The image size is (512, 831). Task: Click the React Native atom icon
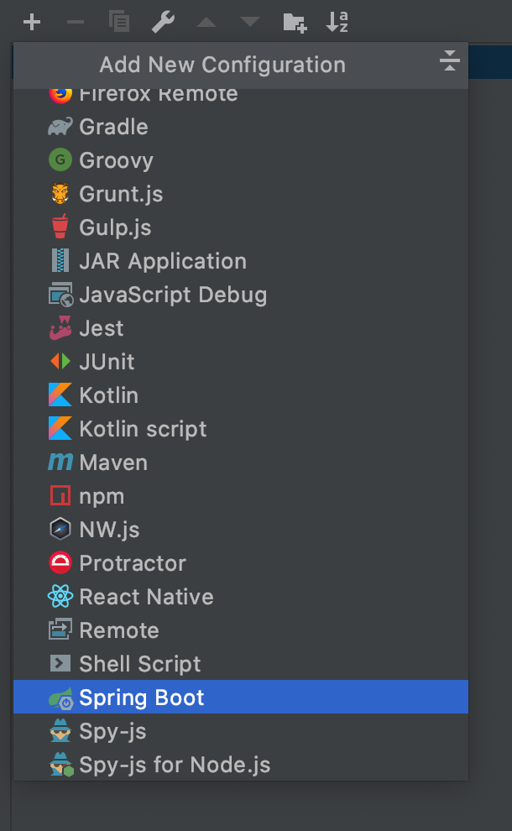coord(60,596)
